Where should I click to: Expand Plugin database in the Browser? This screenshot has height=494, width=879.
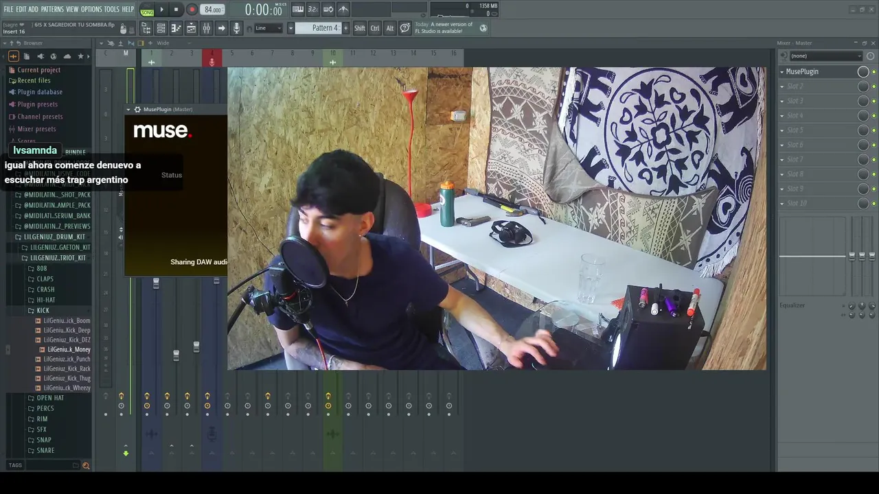(x=40, y=92)
